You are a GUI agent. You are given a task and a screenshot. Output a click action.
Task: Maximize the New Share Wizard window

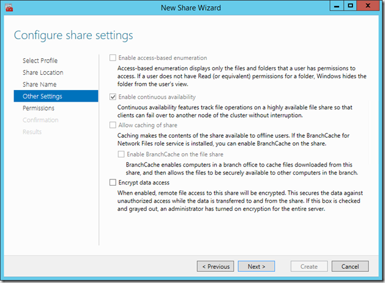[x=350, y=6]
